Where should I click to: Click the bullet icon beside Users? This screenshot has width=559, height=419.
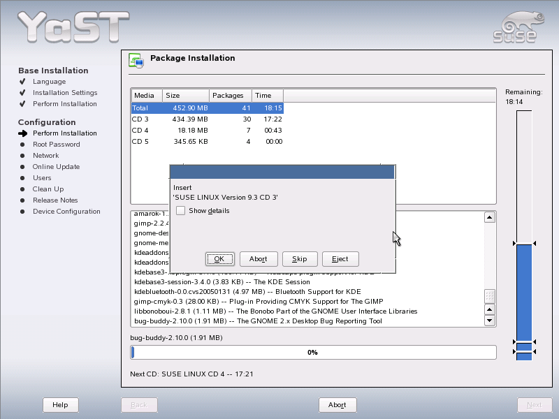tap(22, 178)
